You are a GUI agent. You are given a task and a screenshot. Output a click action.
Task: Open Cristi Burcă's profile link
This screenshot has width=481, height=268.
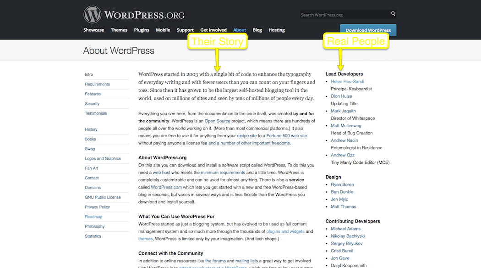342,251
